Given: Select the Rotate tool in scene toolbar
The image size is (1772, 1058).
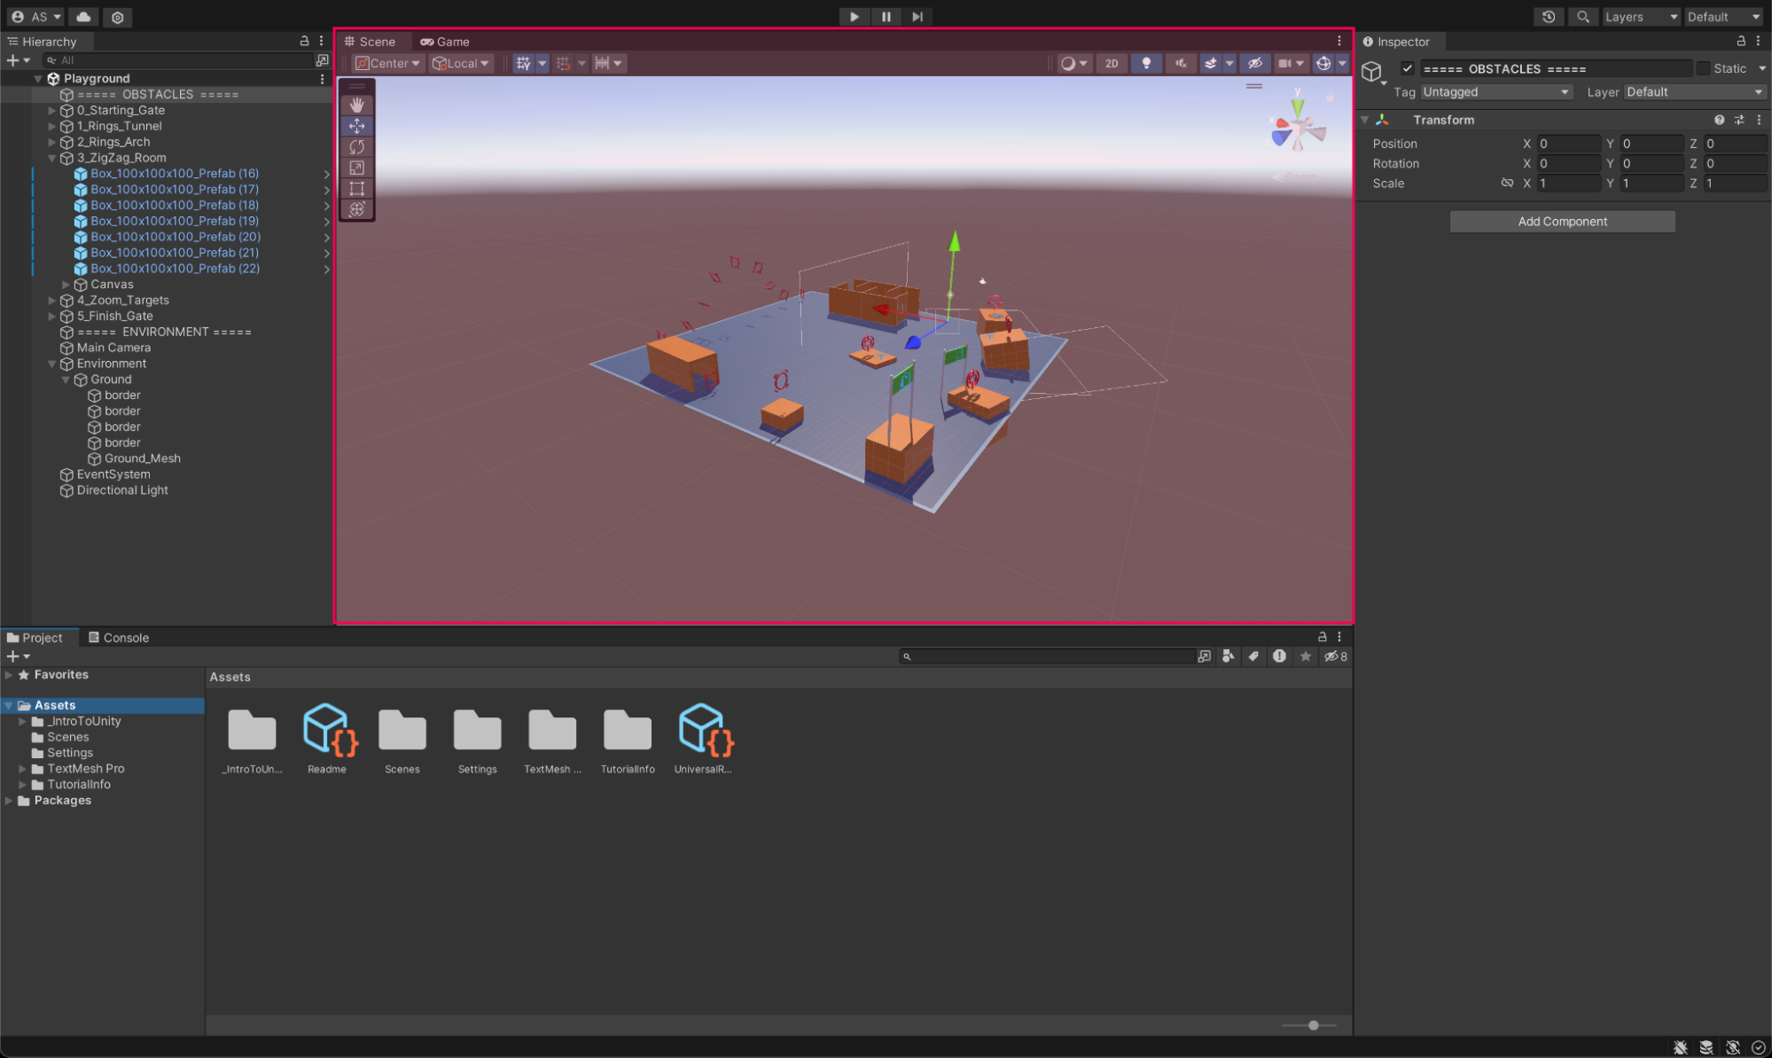Looking at the screenshot, I should click(356, 147).
